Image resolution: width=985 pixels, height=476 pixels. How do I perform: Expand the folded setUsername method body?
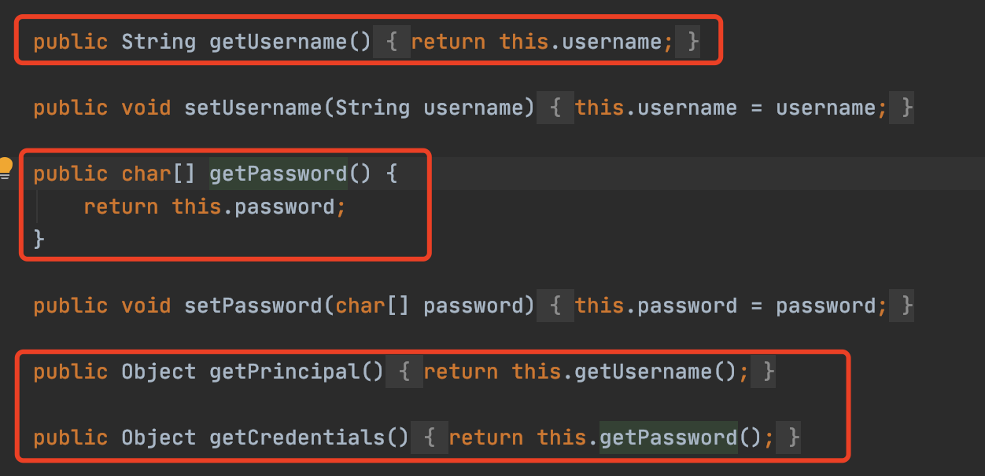coord(556,108)
